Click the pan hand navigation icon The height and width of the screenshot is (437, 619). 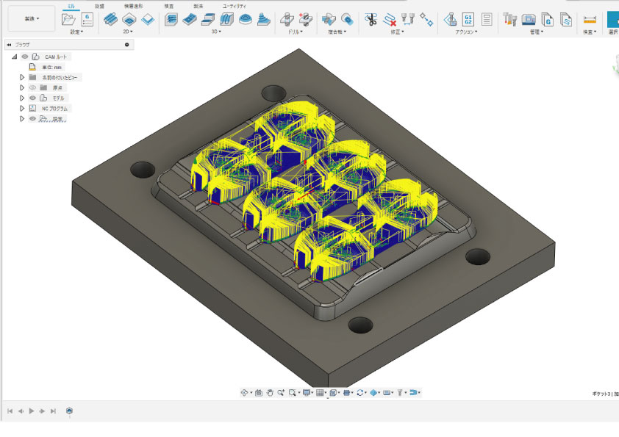point(270,392)
